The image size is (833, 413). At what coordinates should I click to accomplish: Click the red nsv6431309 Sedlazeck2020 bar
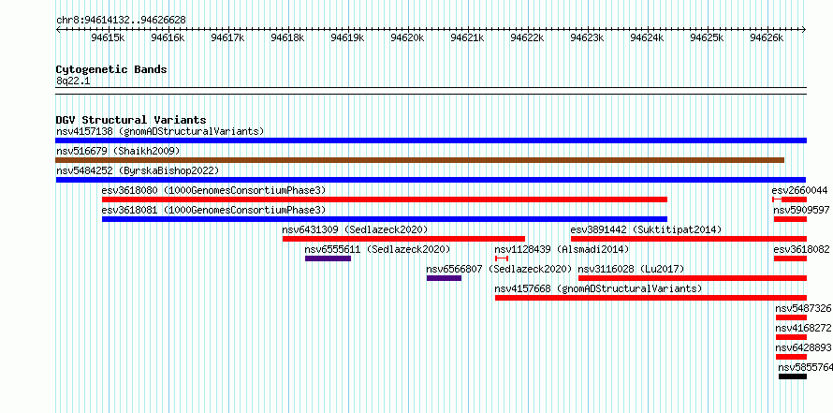pos(403,239)
